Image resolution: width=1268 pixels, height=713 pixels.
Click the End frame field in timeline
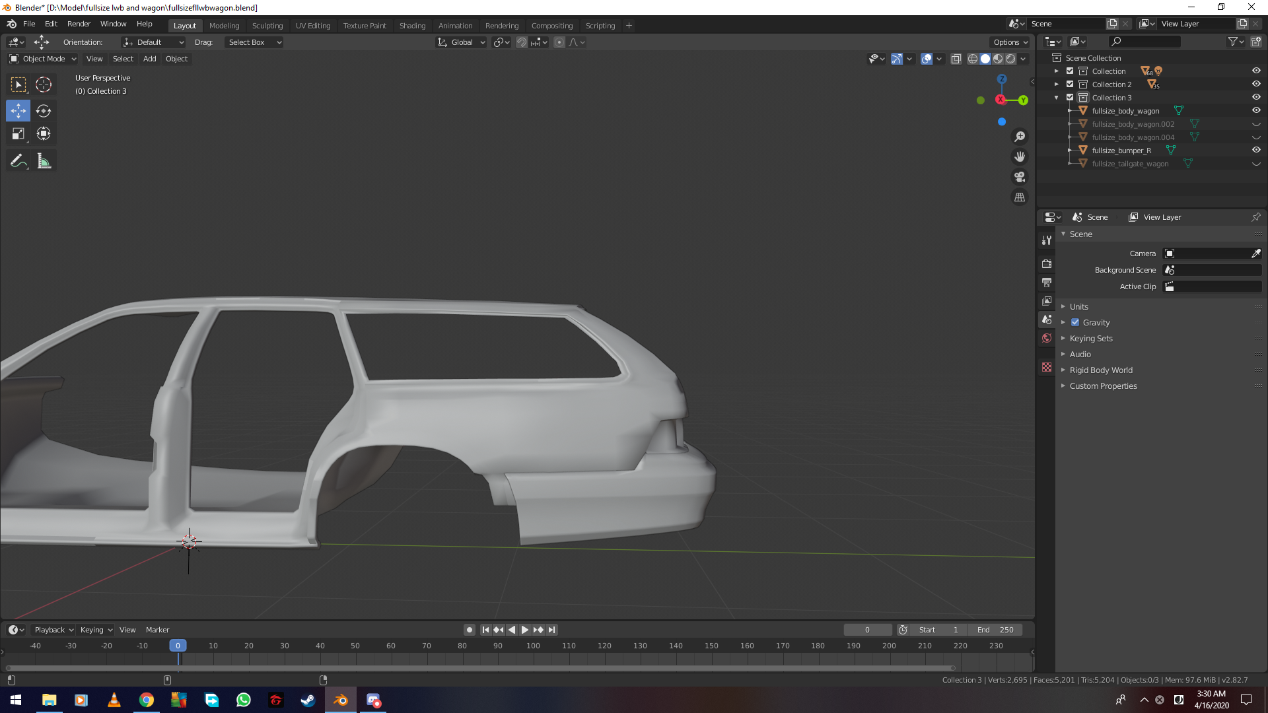(x=995, y=630)
